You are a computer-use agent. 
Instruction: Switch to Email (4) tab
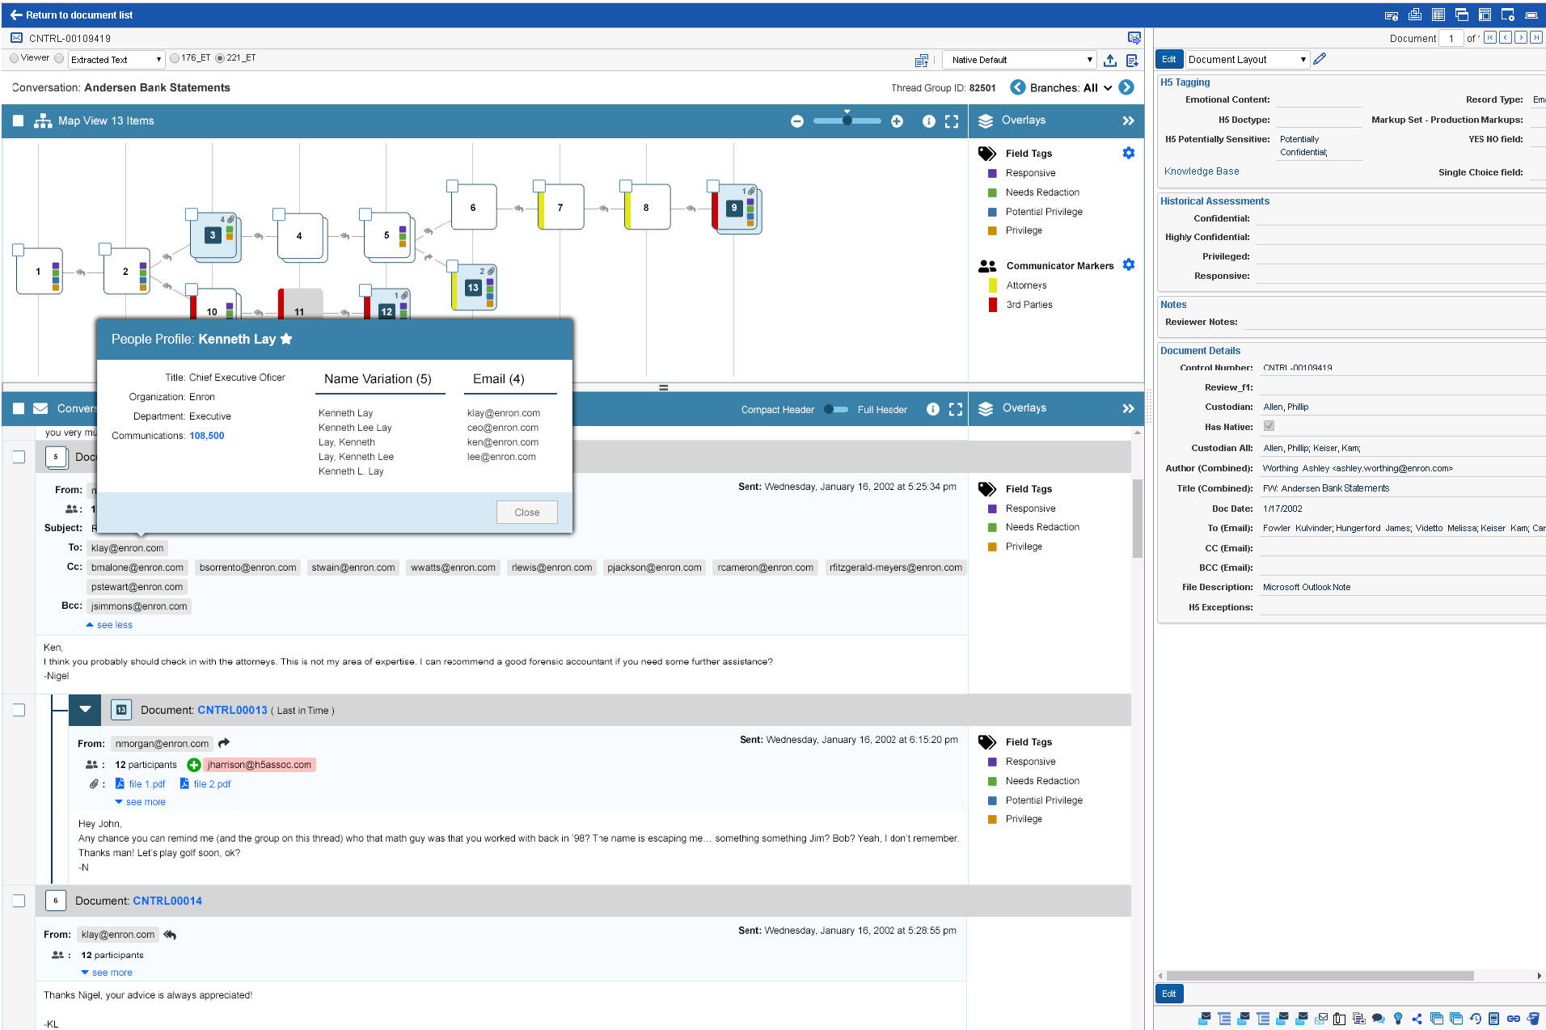coord(498,379)
